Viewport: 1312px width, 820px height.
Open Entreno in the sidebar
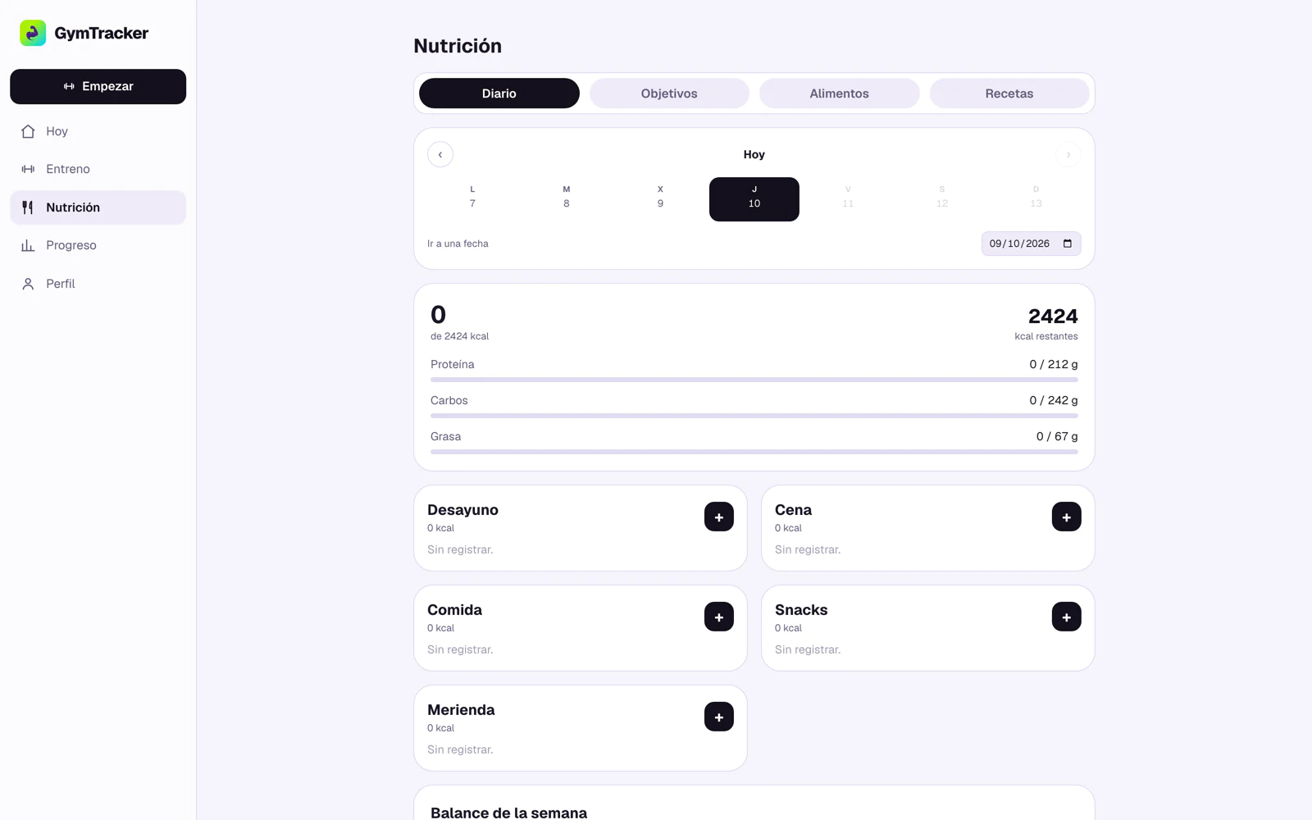[x=98, y=169]
